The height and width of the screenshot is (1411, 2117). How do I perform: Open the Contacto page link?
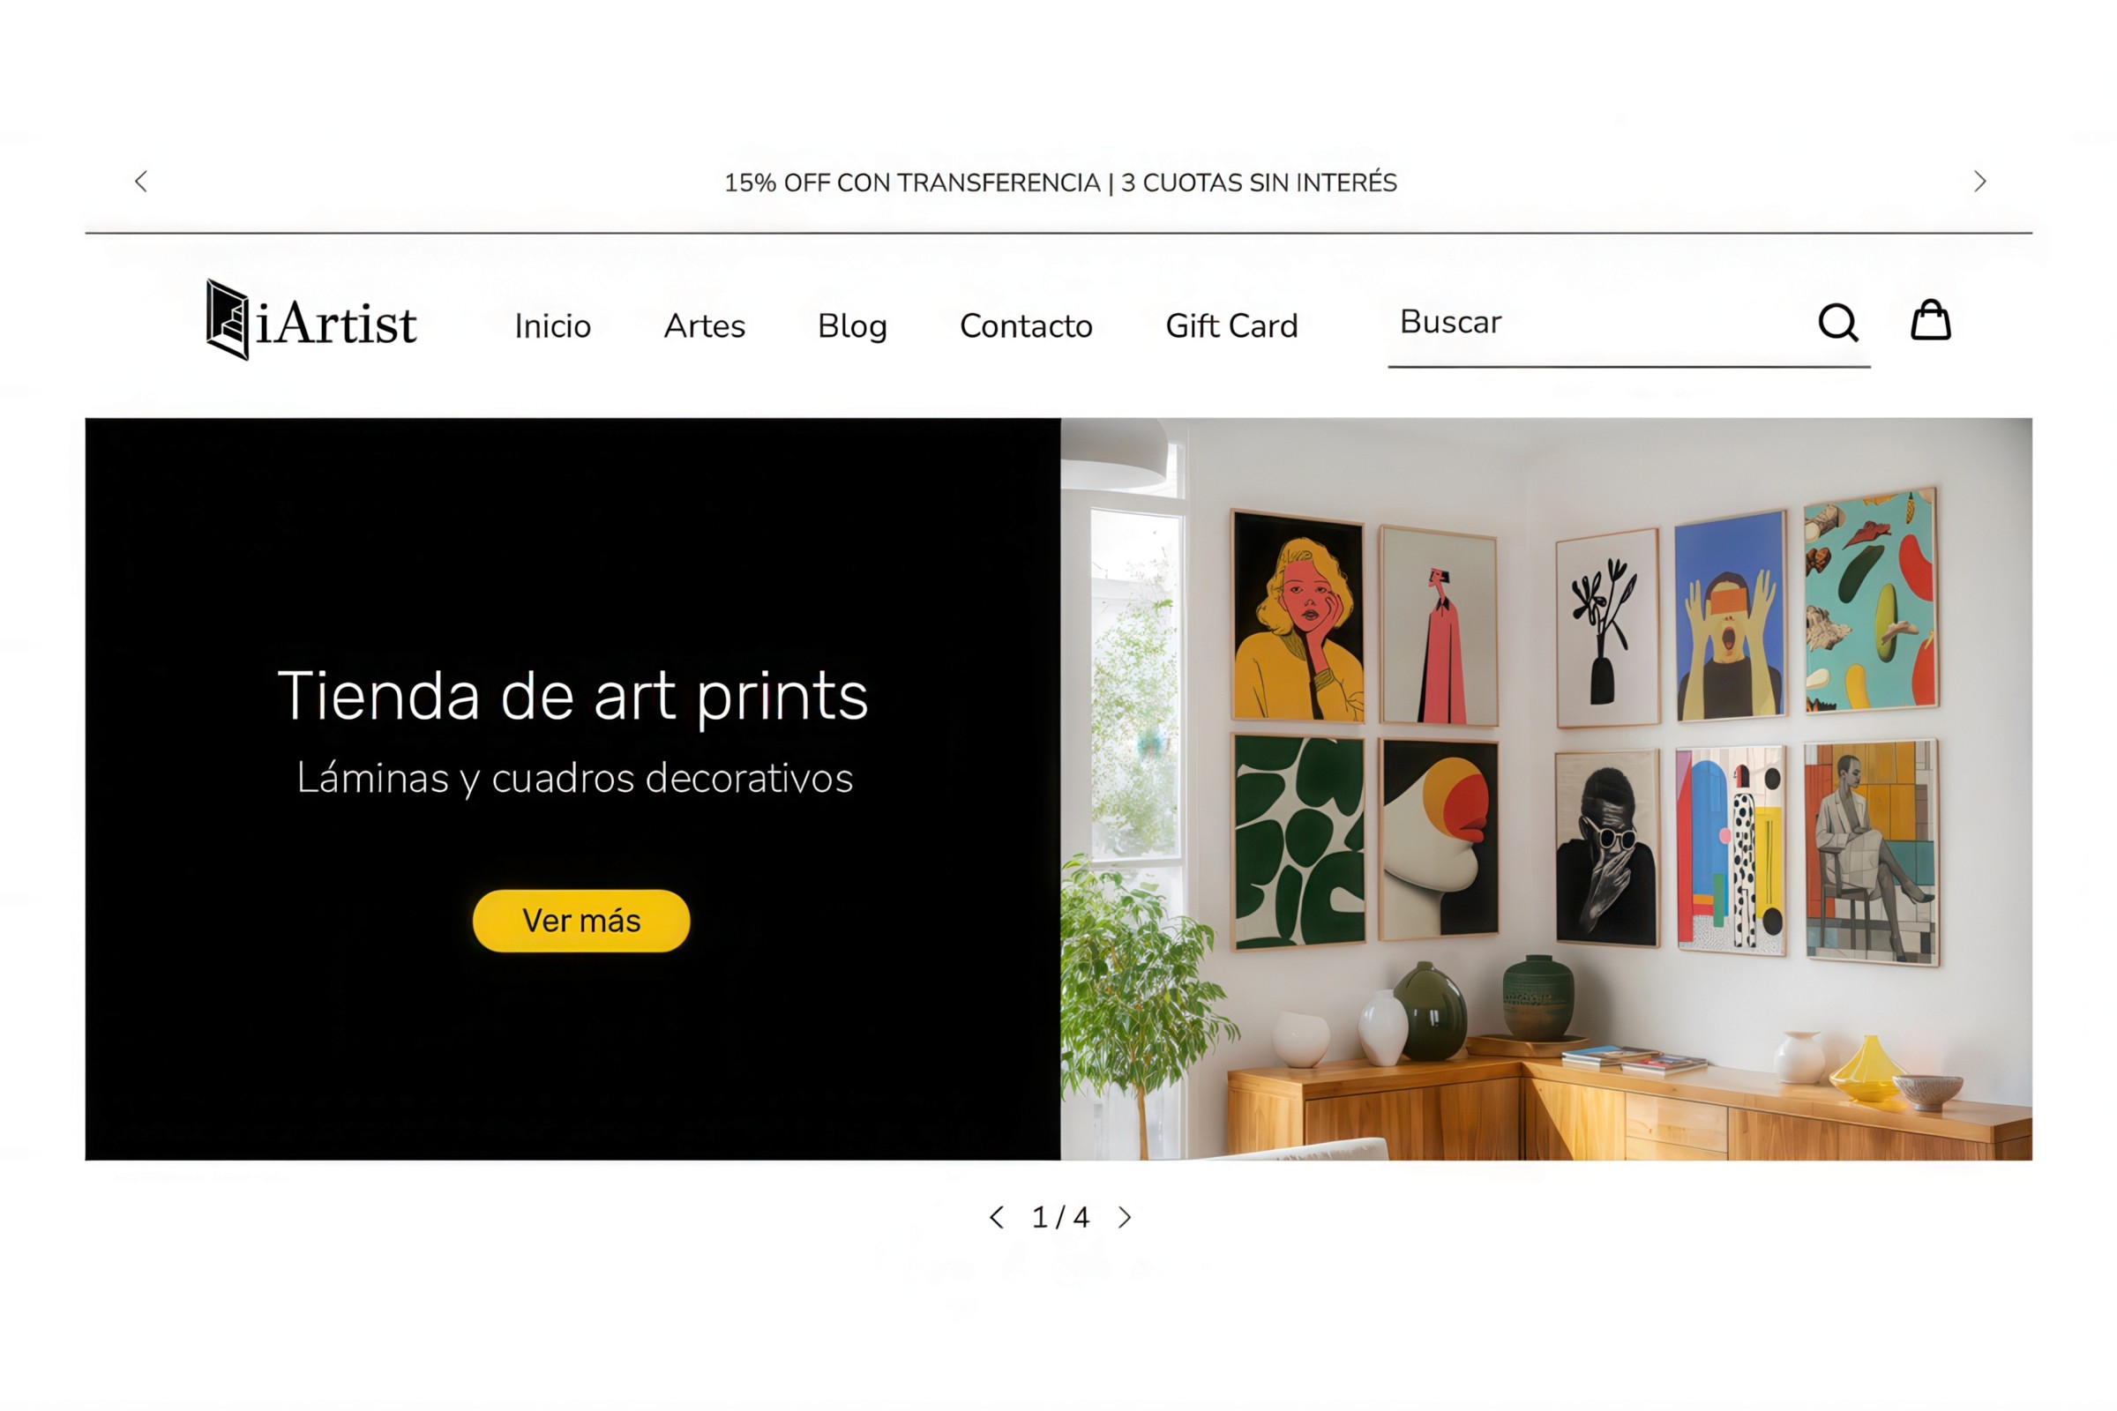coord(1026,325)
